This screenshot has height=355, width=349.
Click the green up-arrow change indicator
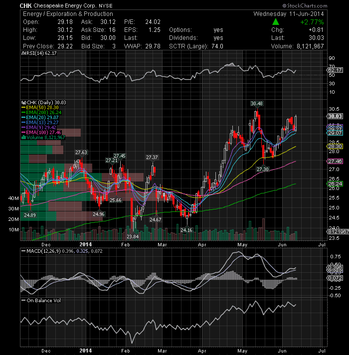click(275, 22)
